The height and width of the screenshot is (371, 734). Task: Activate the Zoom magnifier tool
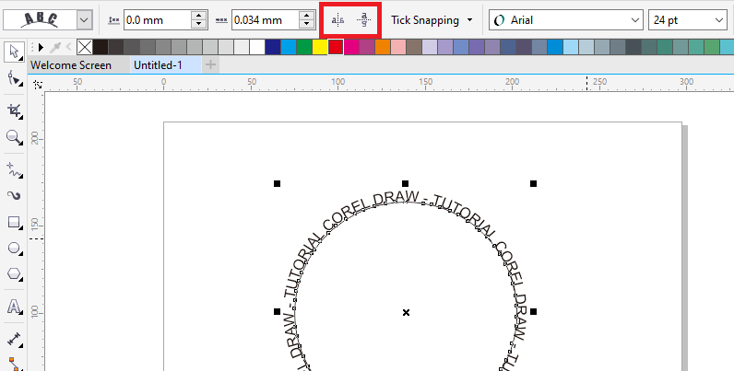[15, 137]
